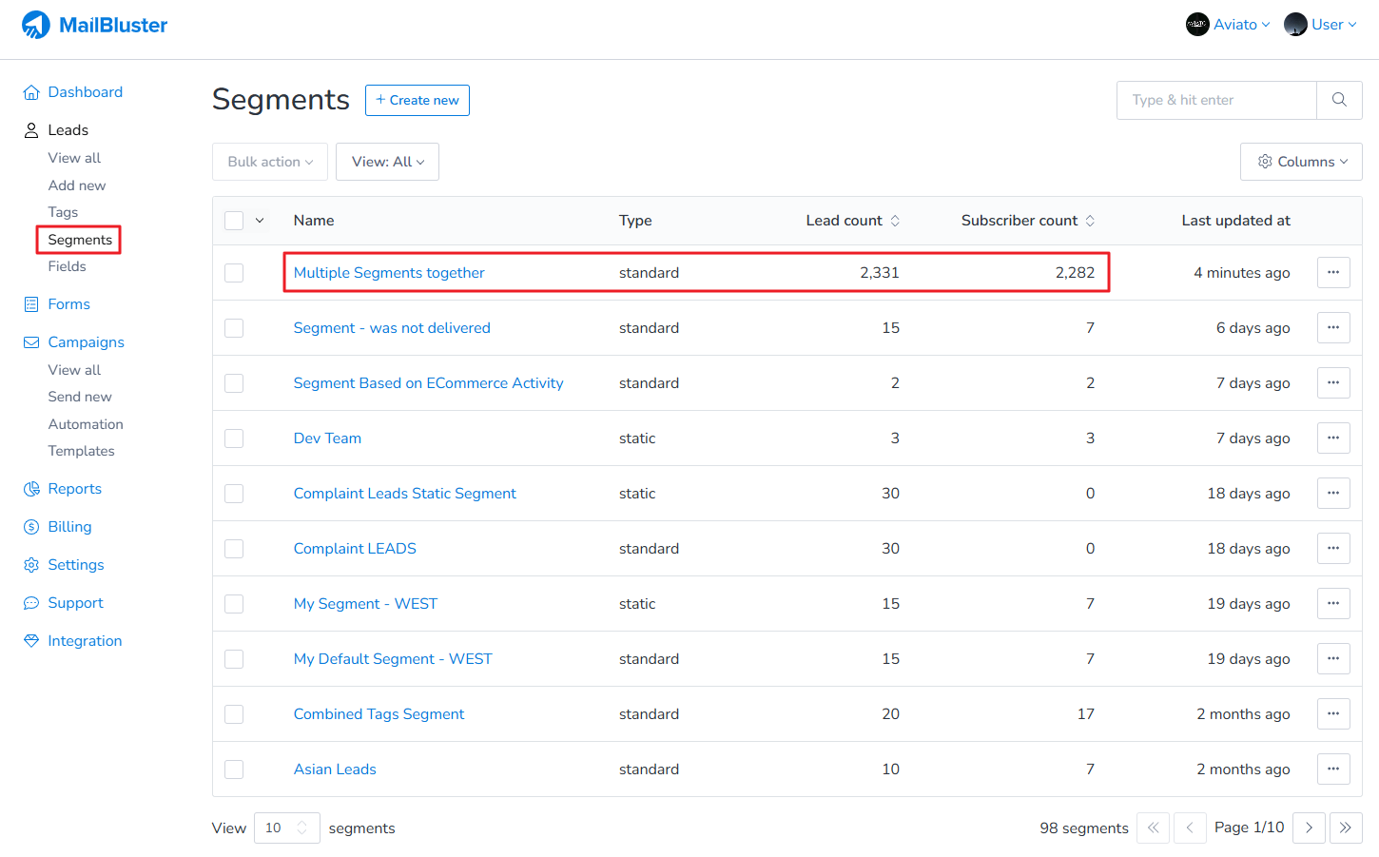
Task: Click the Reports pie chart icon
Action: point(31,489)
